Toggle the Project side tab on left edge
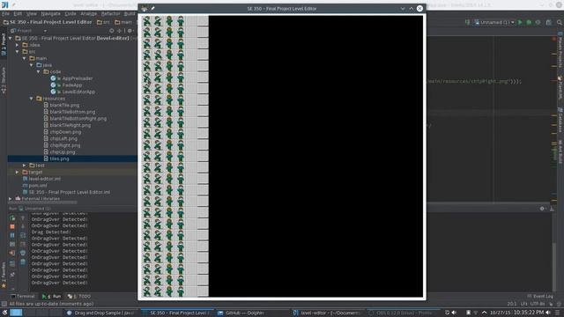The image size is (564, 317). tap(4, 44)
